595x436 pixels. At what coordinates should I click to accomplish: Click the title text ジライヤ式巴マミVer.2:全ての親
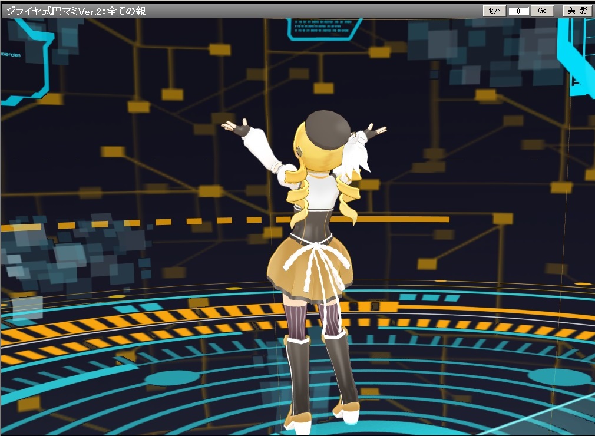click(x=76, y=11)
